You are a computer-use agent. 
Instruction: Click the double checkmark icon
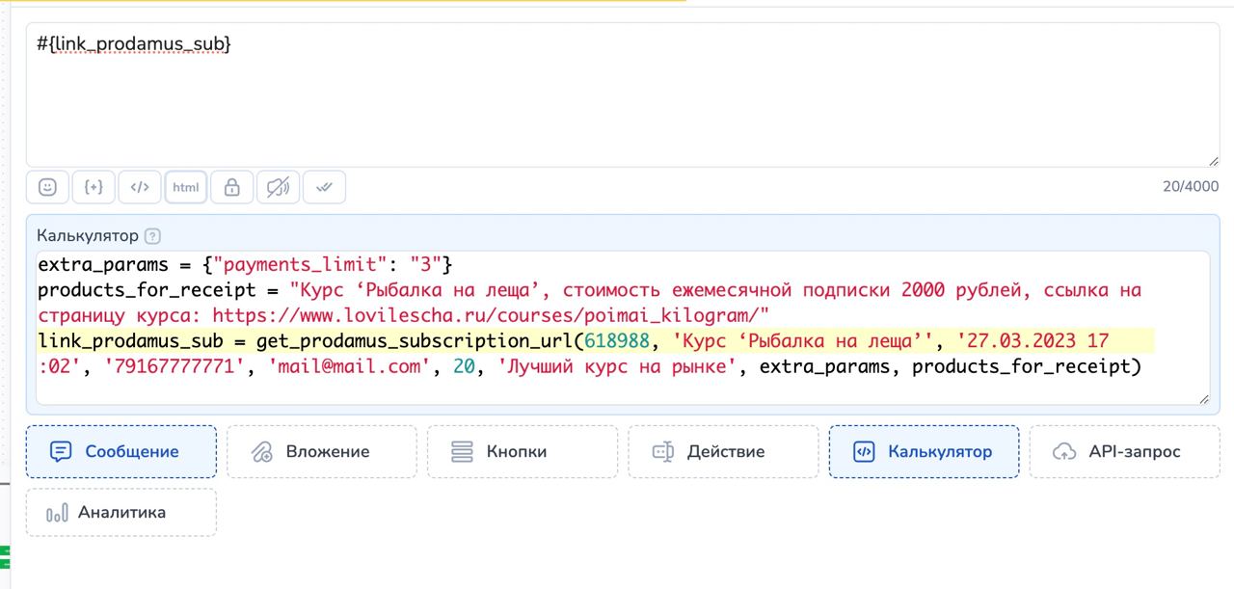[x=324, y=187]
